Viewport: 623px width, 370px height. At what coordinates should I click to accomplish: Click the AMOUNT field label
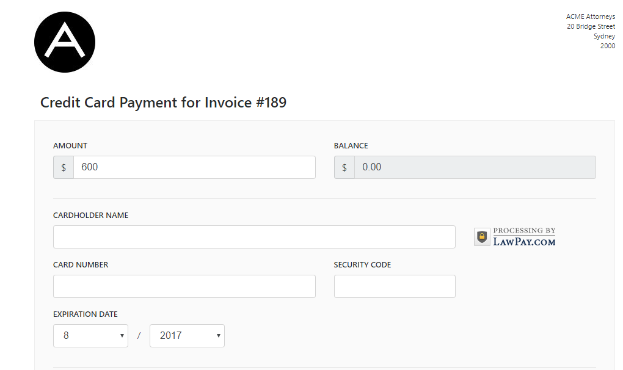click(70, 145)
